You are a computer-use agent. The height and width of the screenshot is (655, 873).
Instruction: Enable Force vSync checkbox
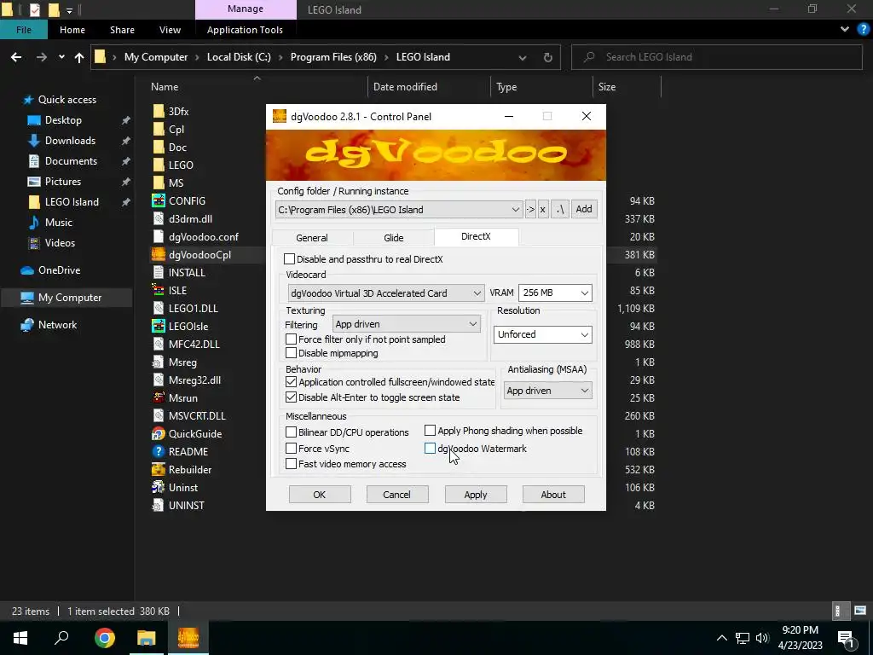pos(291,449)
